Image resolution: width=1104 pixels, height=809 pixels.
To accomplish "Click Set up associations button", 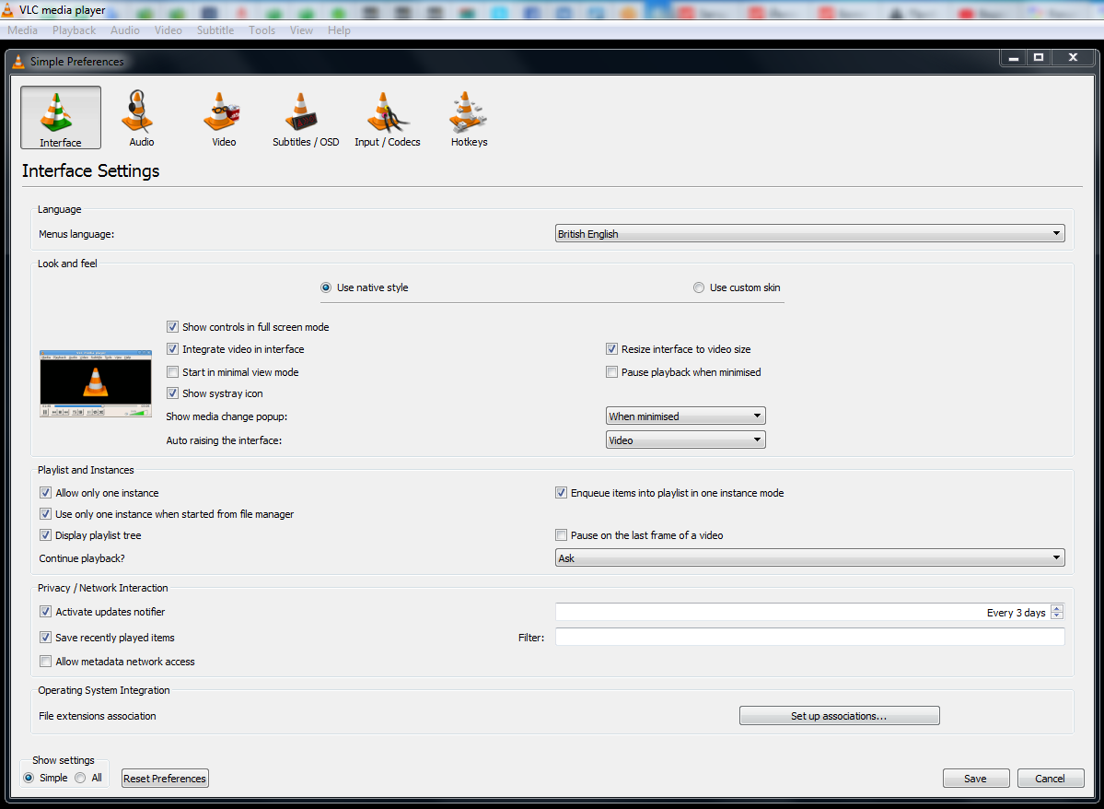I will 839,715.
